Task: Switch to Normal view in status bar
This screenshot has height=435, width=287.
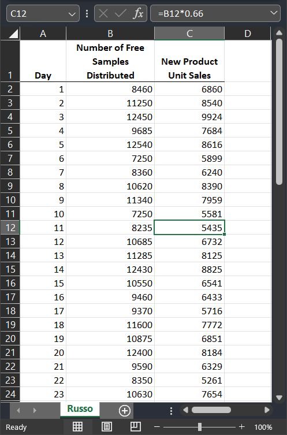Action: (77, 427)
